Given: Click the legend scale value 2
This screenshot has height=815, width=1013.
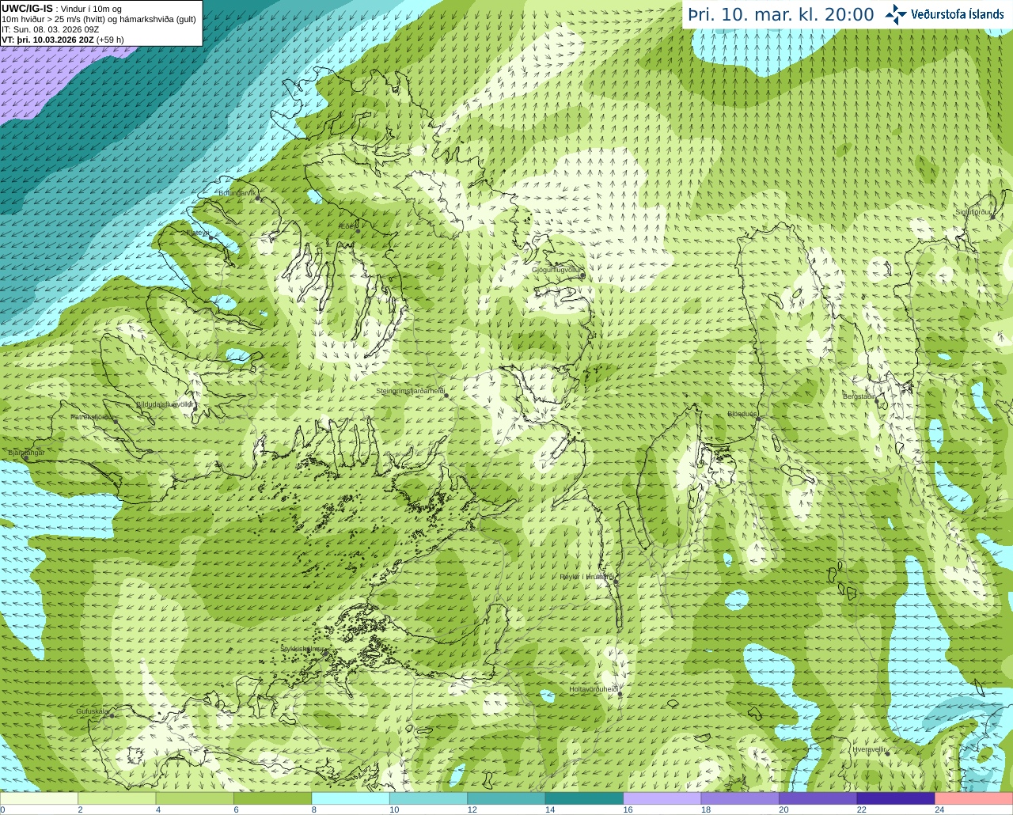Looking at the screenshot, I should (x=80, y=809).
